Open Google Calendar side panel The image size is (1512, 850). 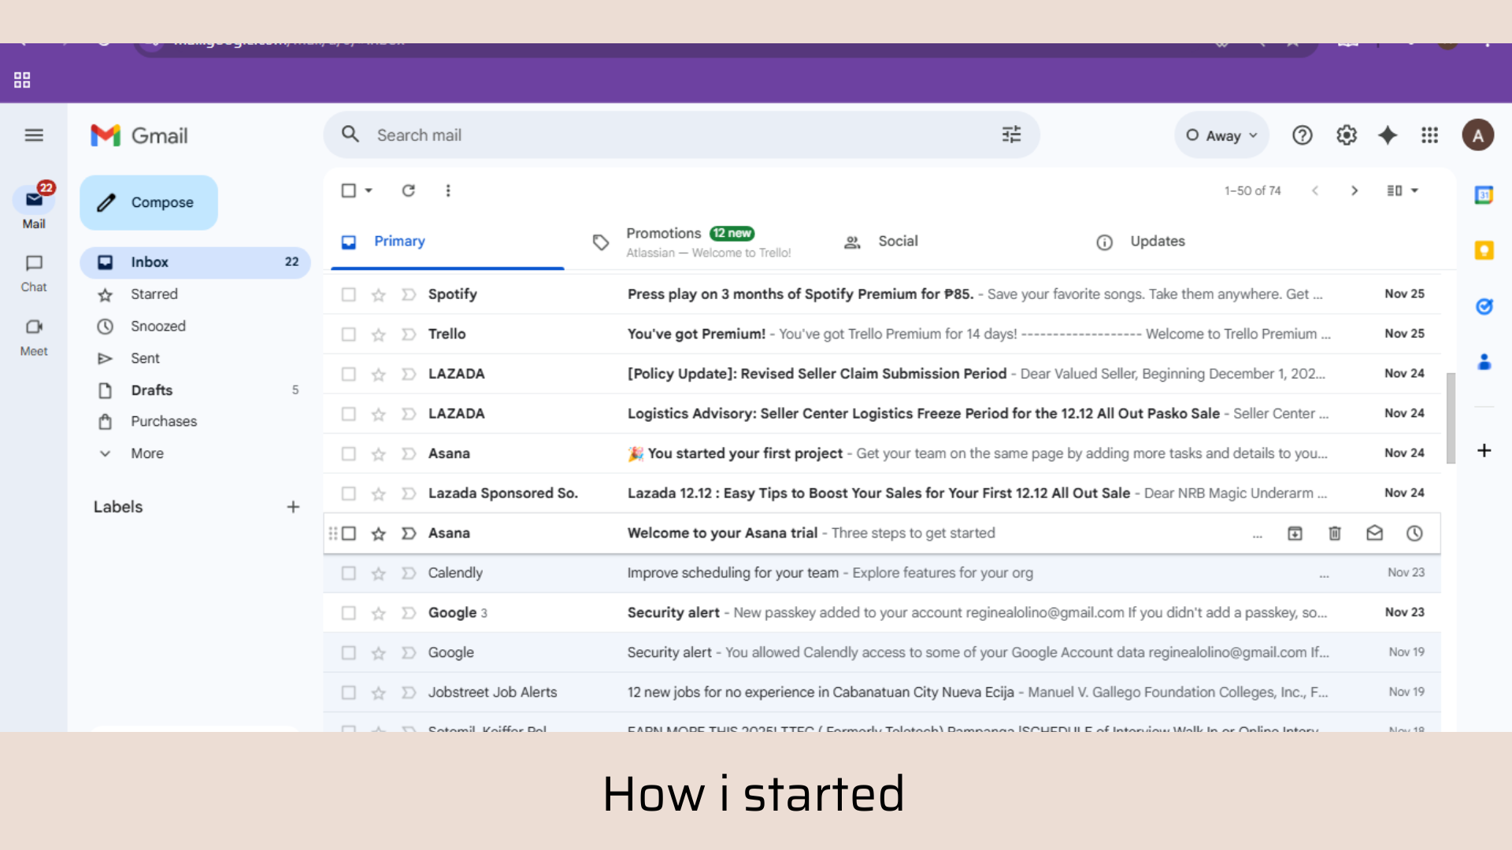[x=1484, y=195]
